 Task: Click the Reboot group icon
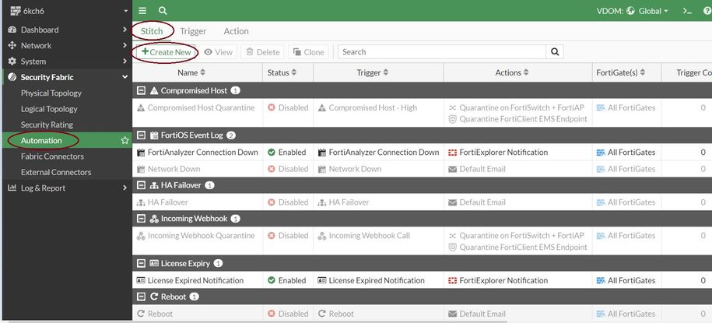pos(153,297)
